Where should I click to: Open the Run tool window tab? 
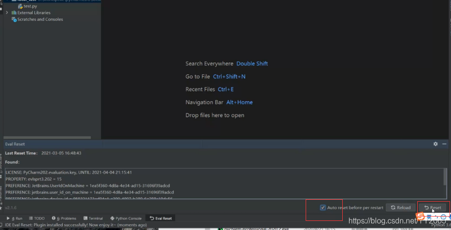14,218
